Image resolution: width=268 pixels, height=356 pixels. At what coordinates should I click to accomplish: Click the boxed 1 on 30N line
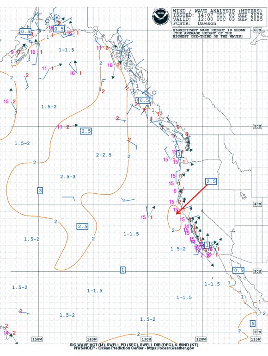click(122, 270)
